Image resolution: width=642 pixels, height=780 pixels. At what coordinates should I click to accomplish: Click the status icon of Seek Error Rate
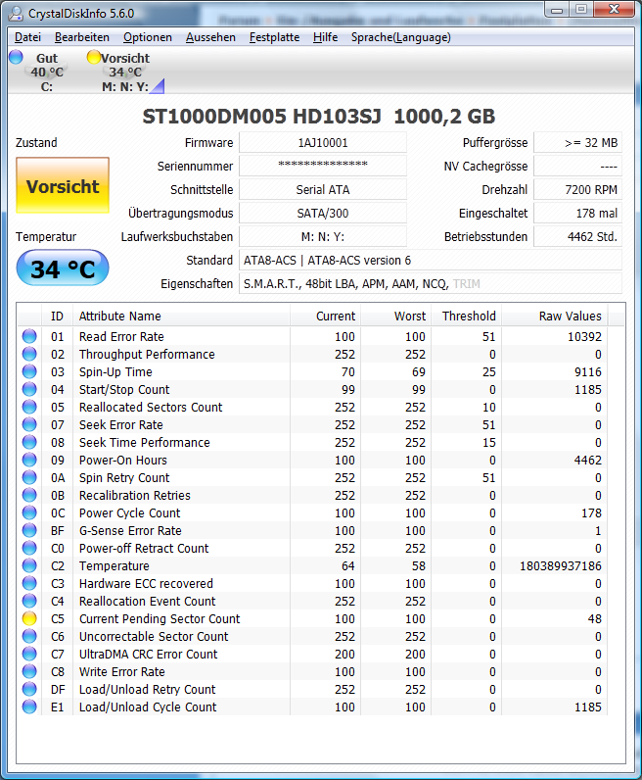[29, 424]
